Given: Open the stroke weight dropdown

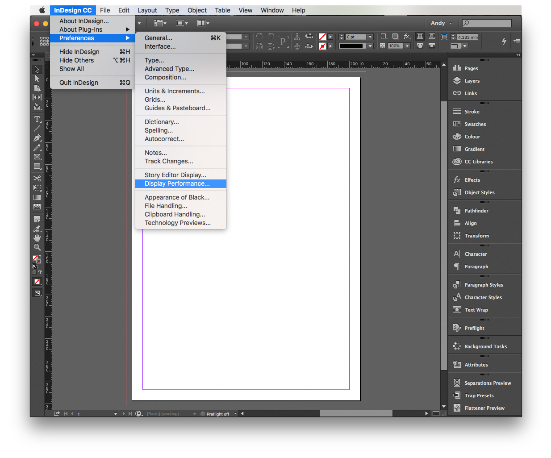Looking at the screenshot, I should tap(370, 37).
